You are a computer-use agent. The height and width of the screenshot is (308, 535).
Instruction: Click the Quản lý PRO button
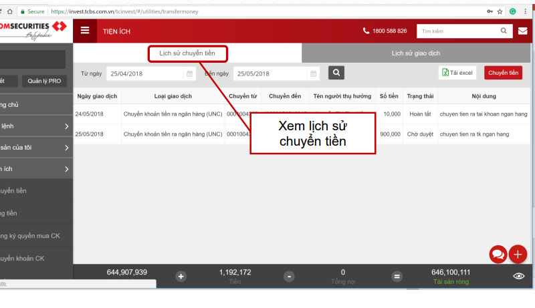[44, 81]
